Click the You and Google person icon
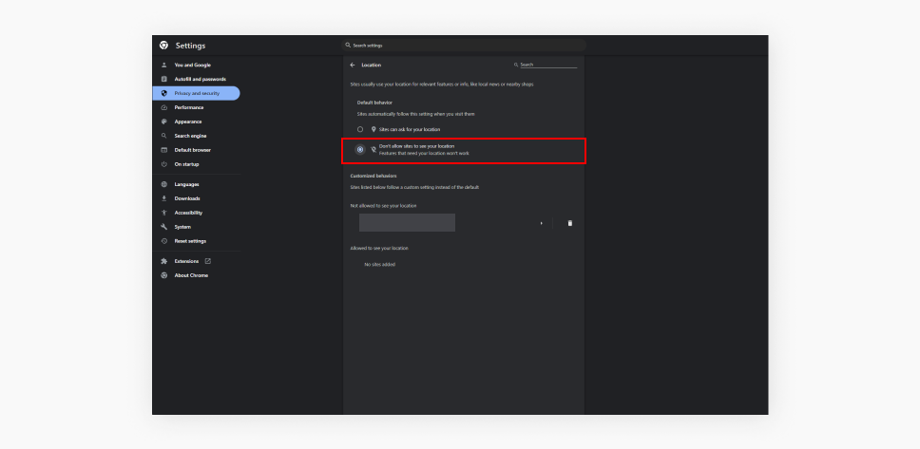 click(x=164, y=65)
